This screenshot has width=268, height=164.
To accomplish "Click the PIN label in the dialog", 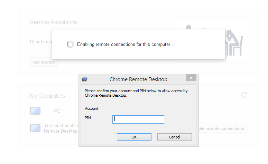I will (x=88, y=118).
